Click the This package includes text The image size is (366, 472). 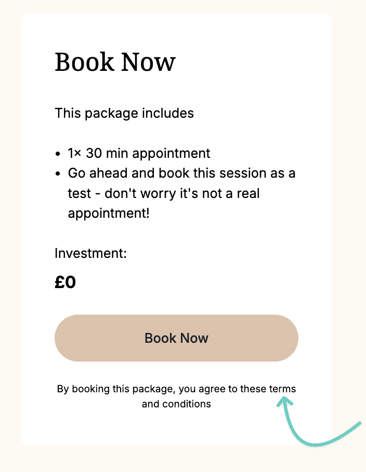(124, 113)
